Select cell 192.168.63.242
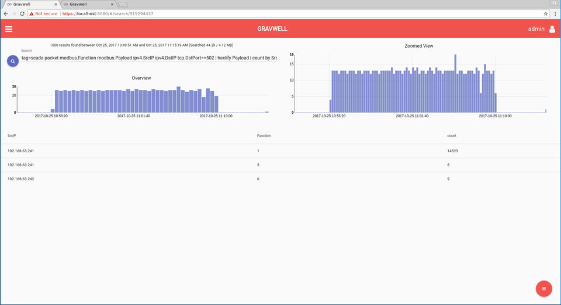 click(21, 179)
